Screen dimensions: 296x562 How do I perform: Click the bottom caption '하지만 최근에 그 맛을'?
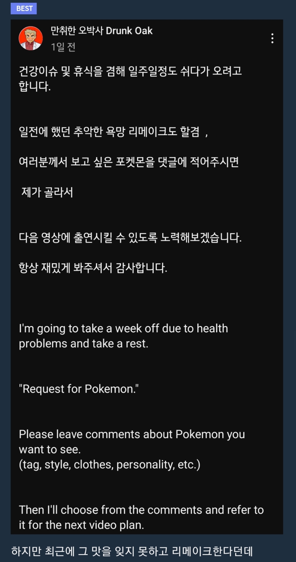tap(132, 551)
